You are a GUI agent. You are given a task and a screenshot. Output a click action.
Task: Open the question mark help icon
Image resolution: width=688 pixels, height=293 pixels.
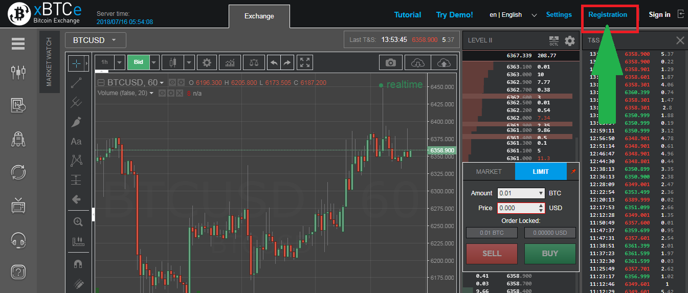tap(18, 272)
